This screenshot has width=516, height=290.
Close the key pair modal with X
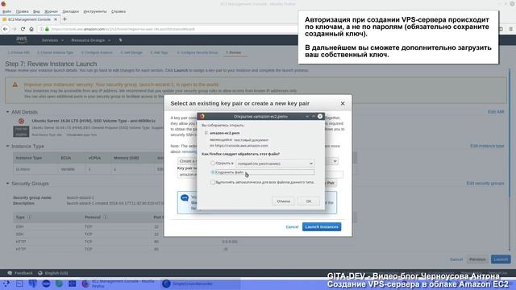343,104
